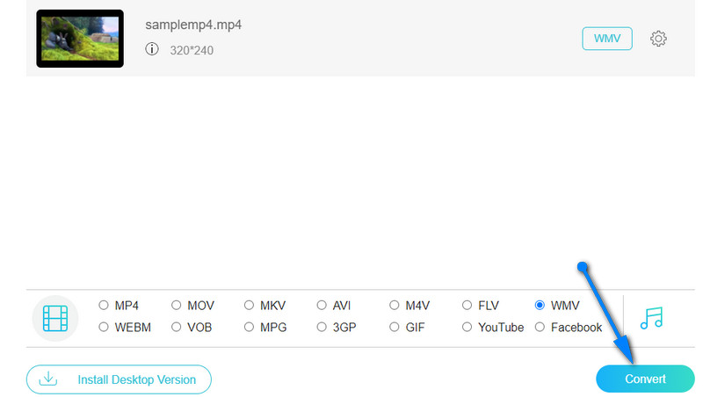Click the samplemp4.mp4 file name
The width and height of the screenshot is (703, 397).
(x=193, y=25)
